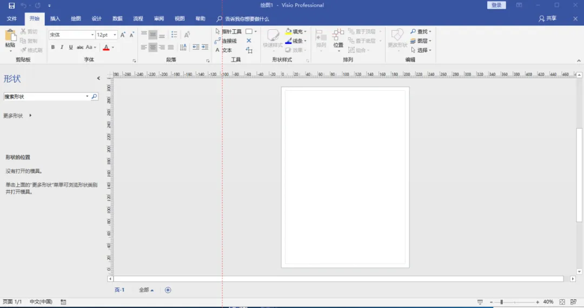Click the Tell me what you want search
Viewport: 584px width, 308px height.
pos(243,19)
